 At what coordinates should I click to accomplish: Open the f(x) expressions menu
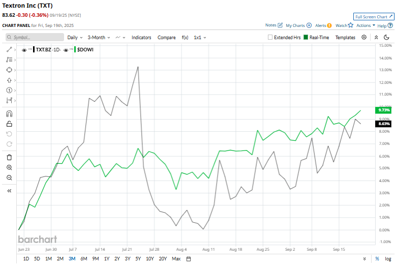pos(185,37)
